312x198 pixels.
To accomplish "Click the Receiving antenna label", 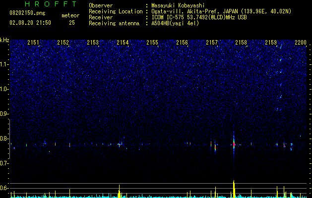I will (114, 23).
